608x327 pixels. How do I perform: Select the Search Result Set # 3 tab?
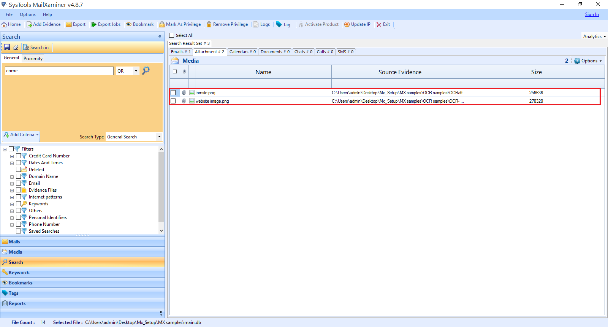[x=189, y=43]
